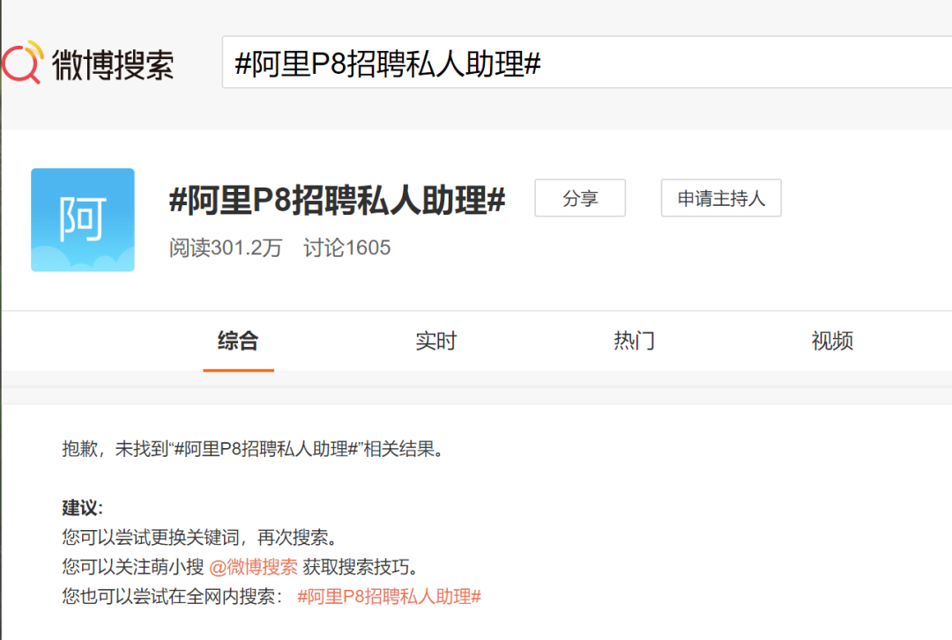Viewport: 952px width, 640px height.
Task: Click the 尝试更换关键词 suggestion line
Action: [199, 537]
